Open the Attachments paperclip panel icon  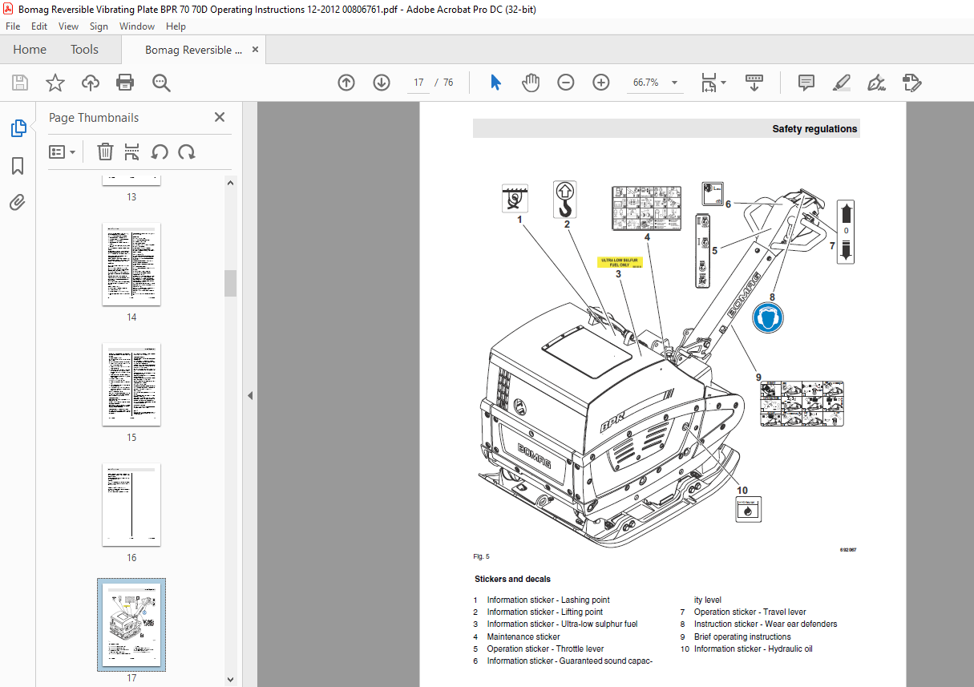[18, 202]
